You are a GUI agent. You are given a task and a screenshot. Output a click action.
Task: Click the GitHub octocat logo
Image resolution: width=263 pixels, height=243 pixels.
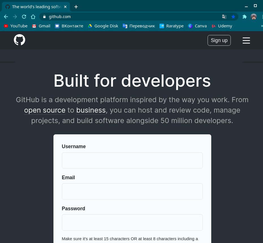point(20,40)
